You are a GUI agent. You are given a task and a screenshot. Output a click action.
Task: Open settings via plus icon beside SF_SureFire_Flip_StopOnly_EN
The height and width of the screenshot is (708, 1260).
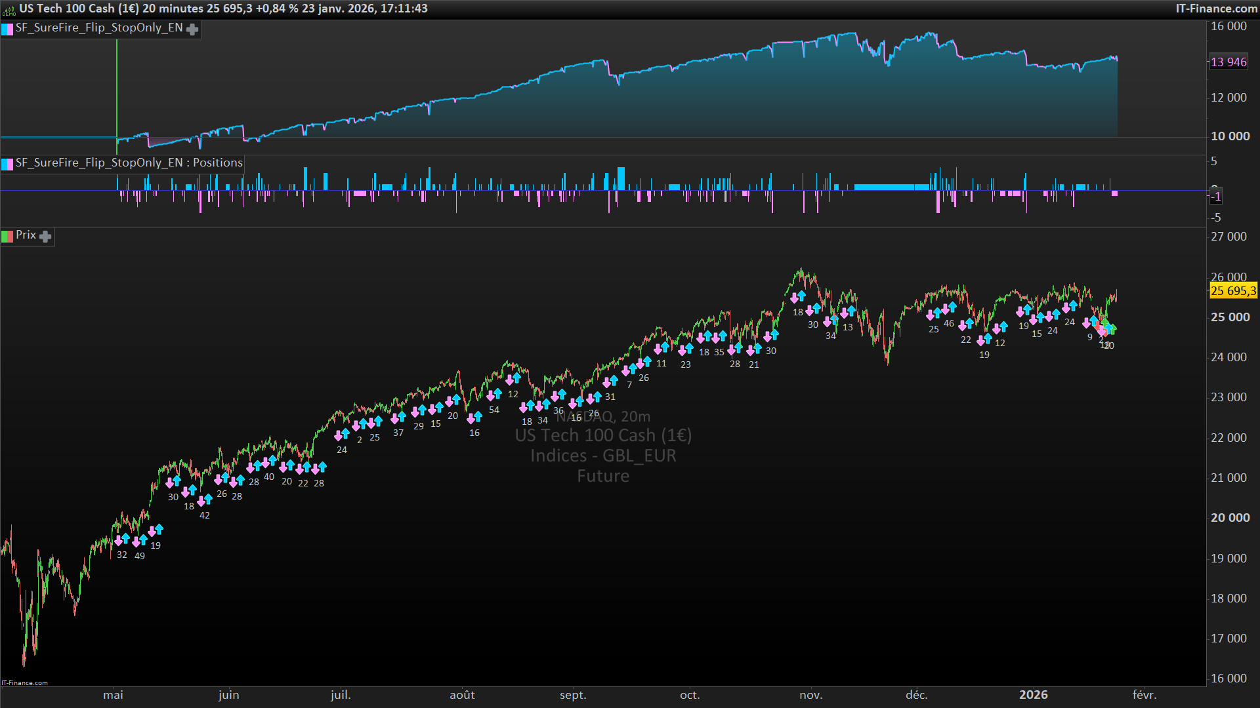click(192, 29)
